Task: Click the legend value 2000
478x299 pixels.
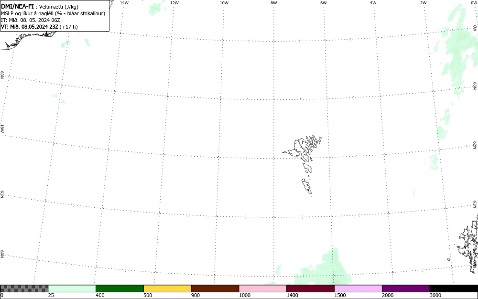Action: pos(388,295)
